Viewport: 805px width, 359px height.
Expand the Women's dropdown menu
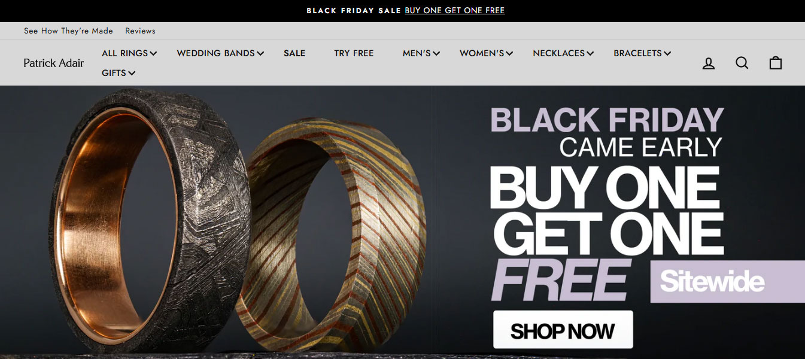(486, 53)
